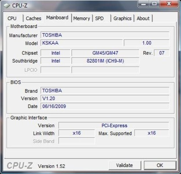The width and height of the screenshot is (181, 174).
Task: Click the OK button
Action: point(160,165)
